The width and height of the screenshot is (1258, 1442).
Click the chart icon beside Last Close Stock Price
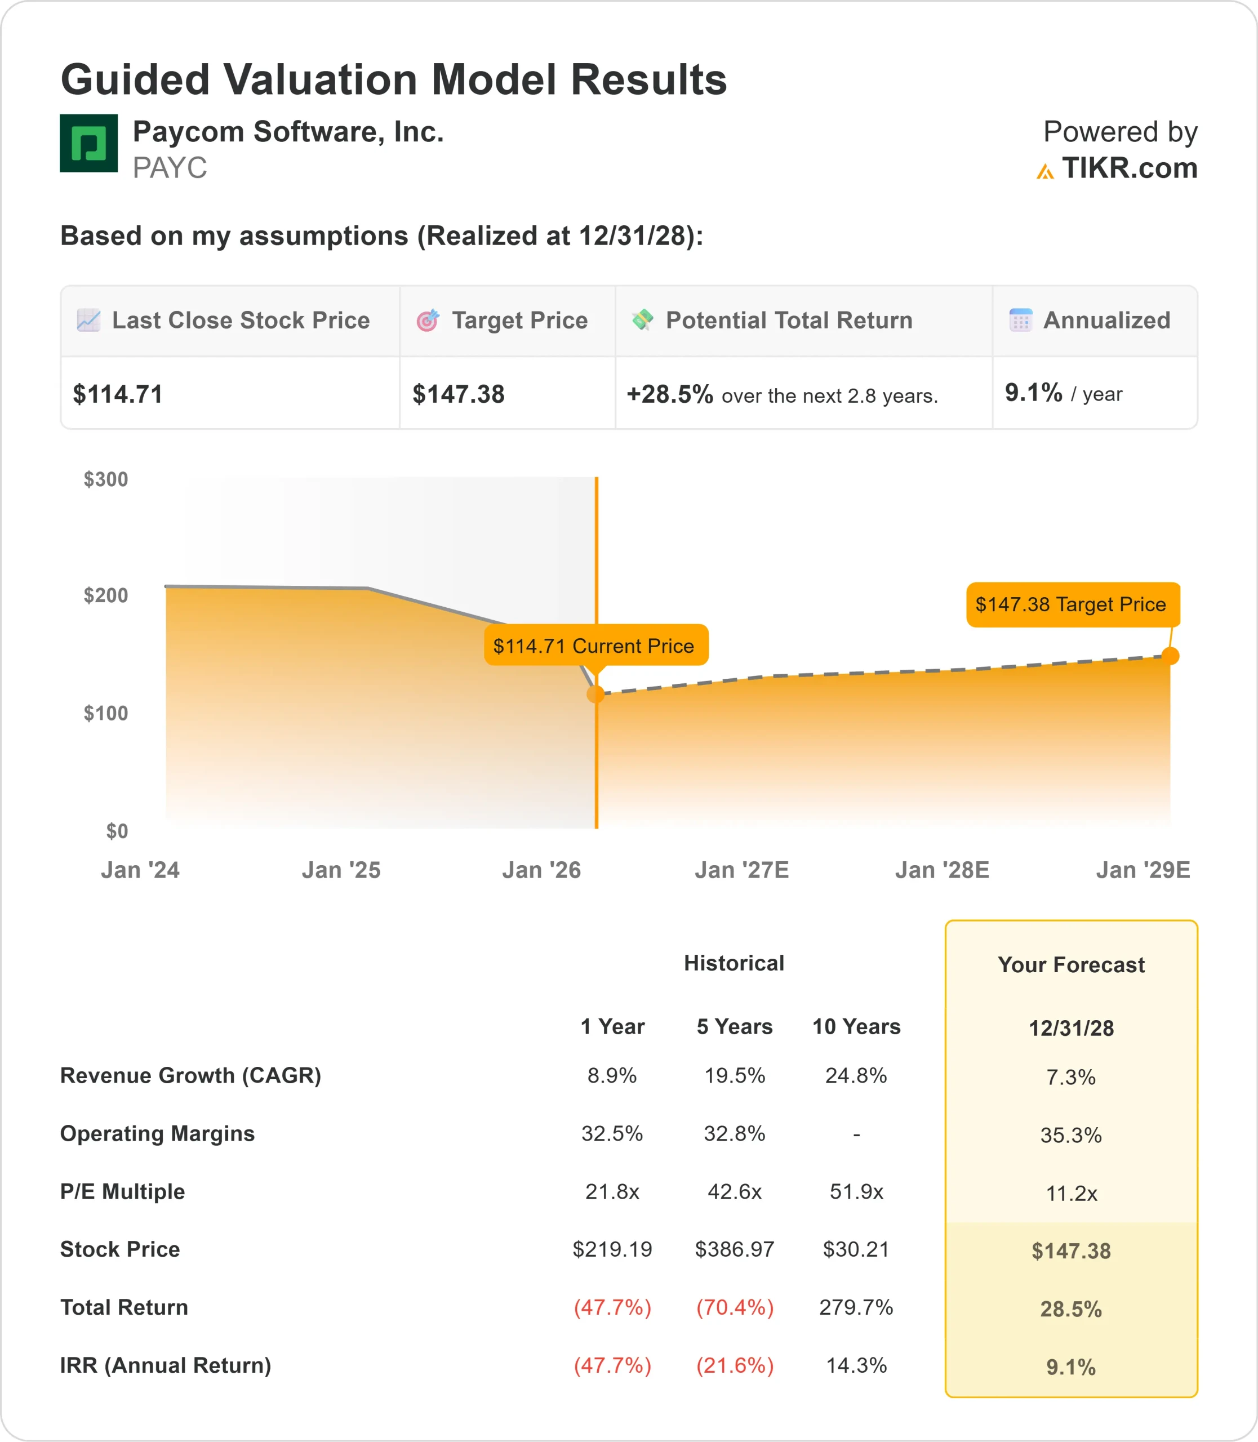click(88, 320)
